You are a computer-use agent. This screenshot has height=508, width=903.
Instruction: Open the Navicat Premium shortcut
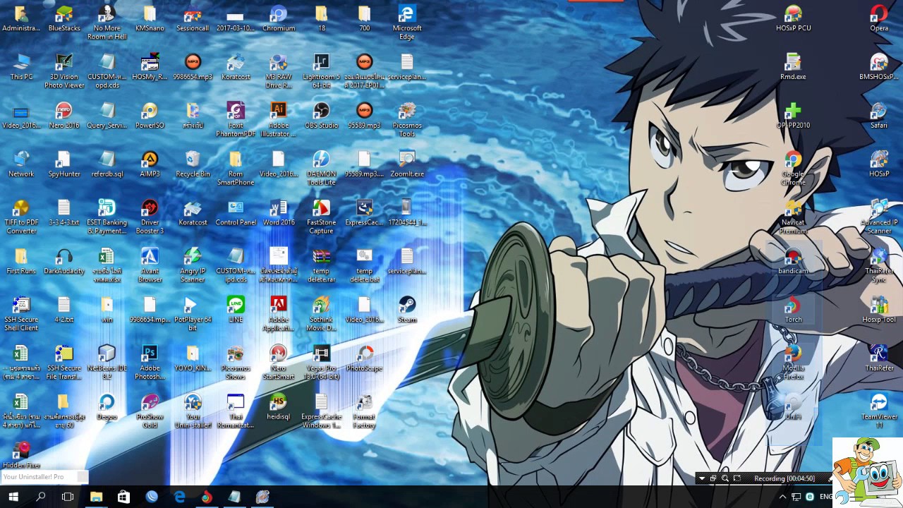pos(793,217)
